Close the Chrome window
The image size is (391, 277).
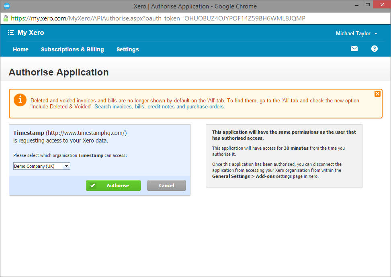pyautogui.click(x=382, y=5)
